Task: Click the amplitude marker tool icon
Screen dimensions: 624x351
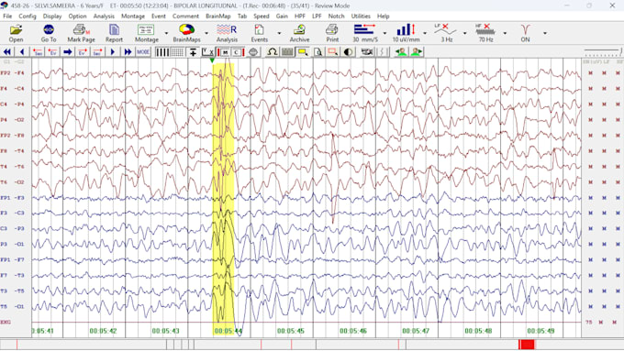Action: click(x=193, y=52)
